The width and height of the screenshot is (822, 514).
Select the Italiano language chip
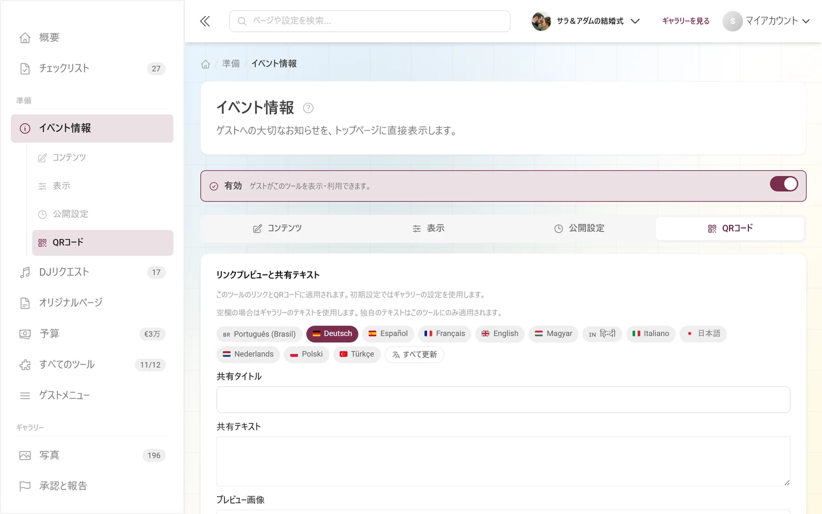(x=651, y=334)
